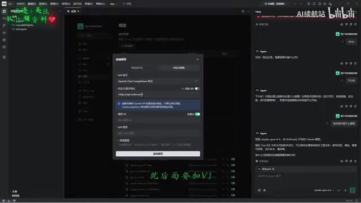This screenshot has width=361, height=203.
Task: Click the hash context icon in the chat input
Action: (265, 190)
